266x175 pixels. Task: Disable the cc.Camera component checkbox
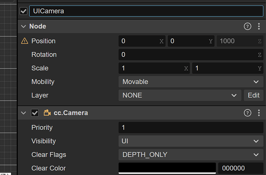[x=35, y=113]
